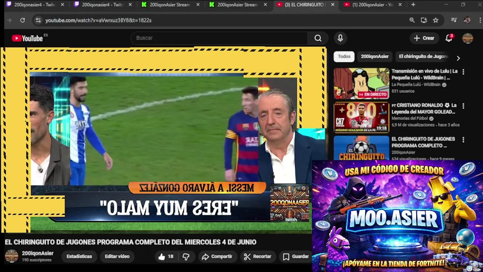483x272 pixels.
Task: Click the Crear button
Action: 424,38
